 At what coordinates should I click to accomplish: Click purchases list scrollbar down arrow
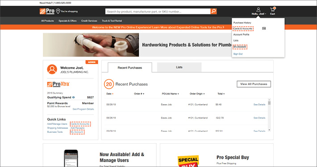click(x=269, y=130)
